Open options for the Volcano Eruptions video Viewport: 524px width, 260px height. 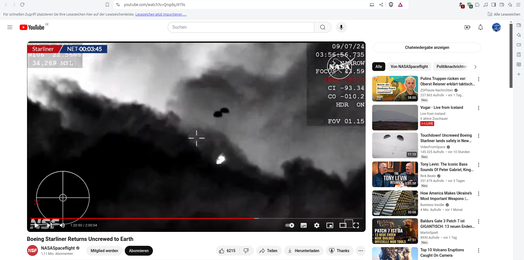[x=478, y=250]
